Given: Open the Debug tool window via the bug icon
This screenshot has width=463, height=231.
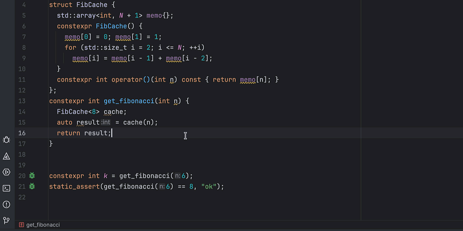Looking at the screenshot, I should 6,140.
